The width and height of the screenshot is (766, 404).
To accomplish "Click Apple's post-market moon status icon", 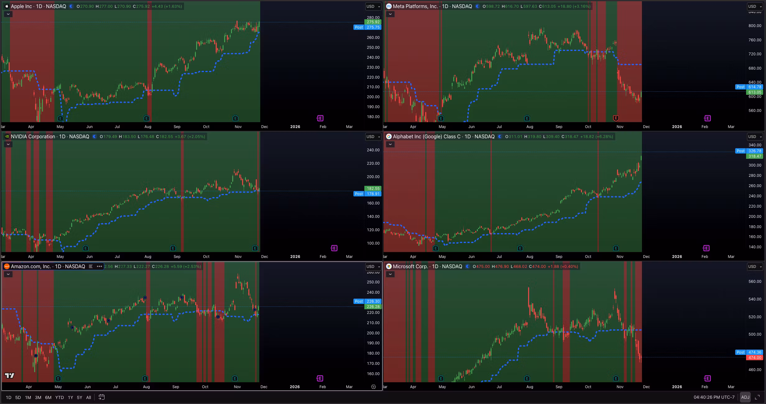I will point(71,6).
